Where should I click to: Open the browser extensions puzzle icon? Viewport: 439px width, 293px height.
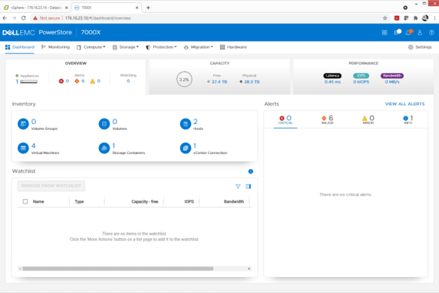tap(416, 18)
